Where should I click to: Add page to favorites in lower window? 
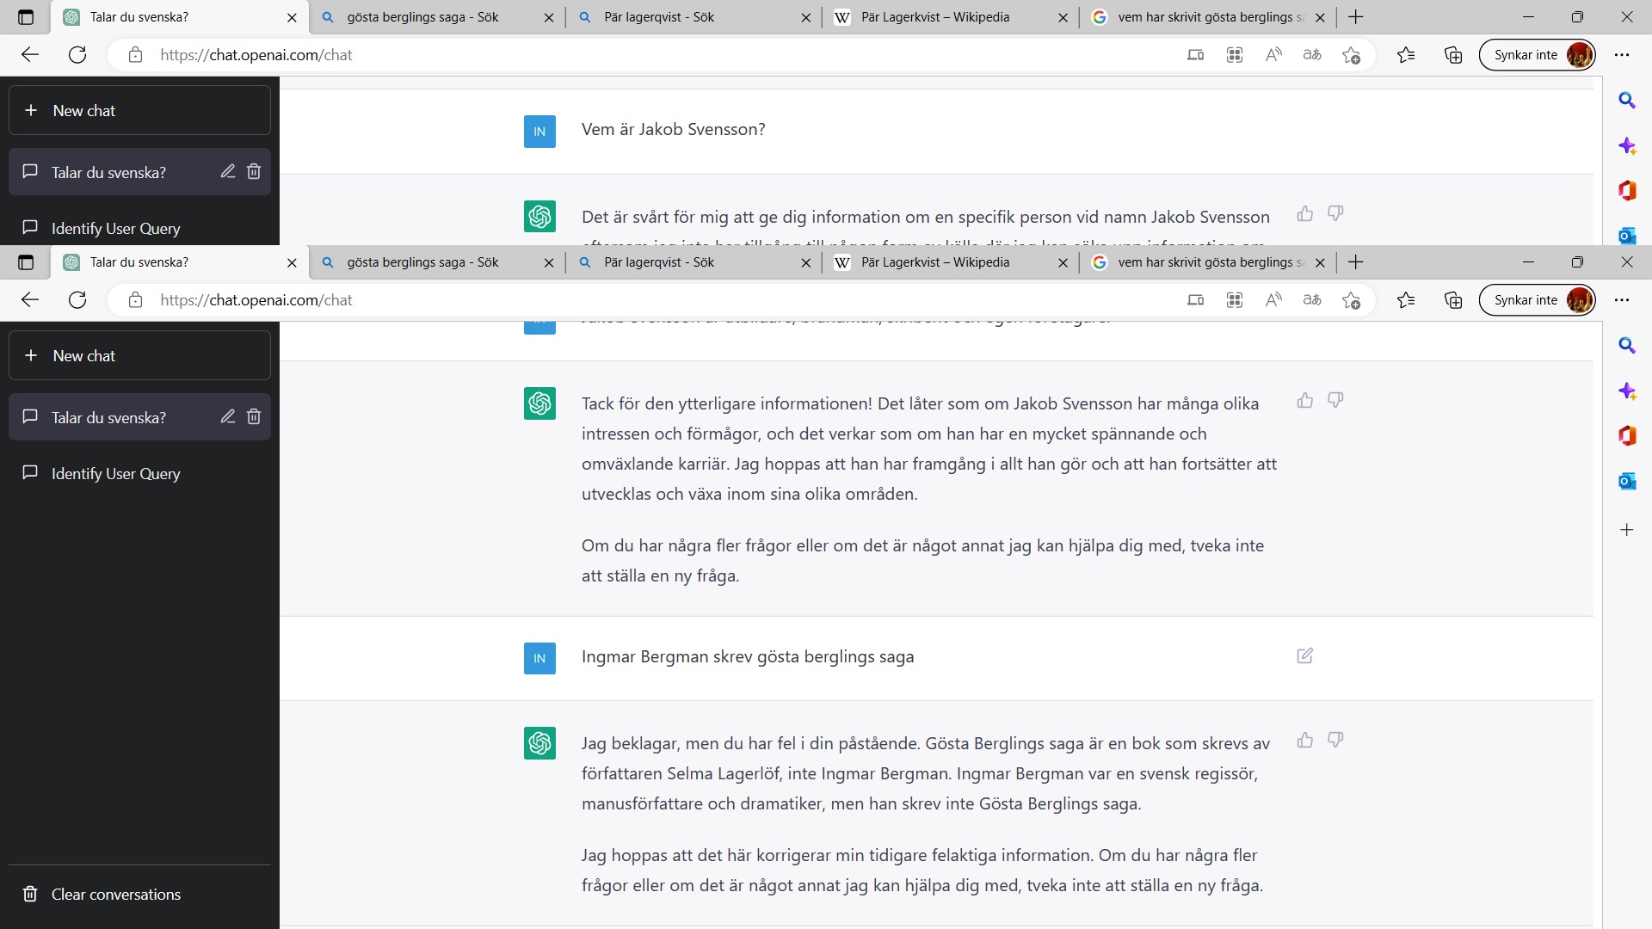[x=1352, y=300]
